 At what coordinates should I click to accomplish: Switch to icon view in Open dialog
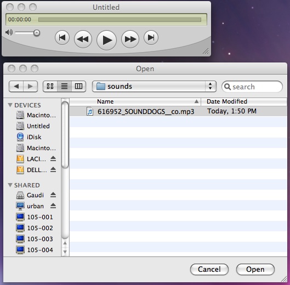(x=50, y=86)
